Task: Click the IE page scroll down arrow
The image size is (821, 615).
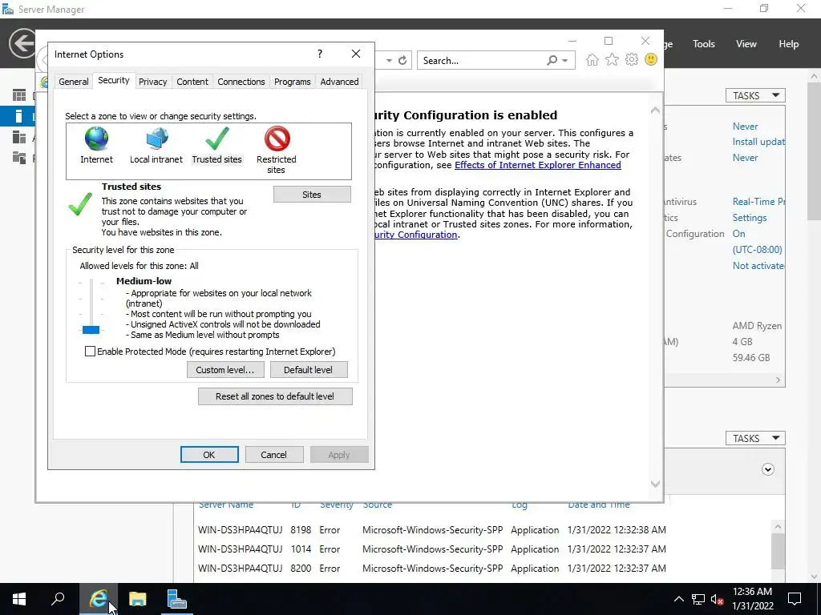Action: coord(655,484)
